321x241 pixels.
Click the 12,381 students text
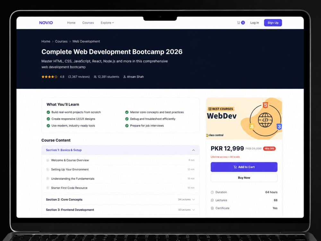pos(108,77)
